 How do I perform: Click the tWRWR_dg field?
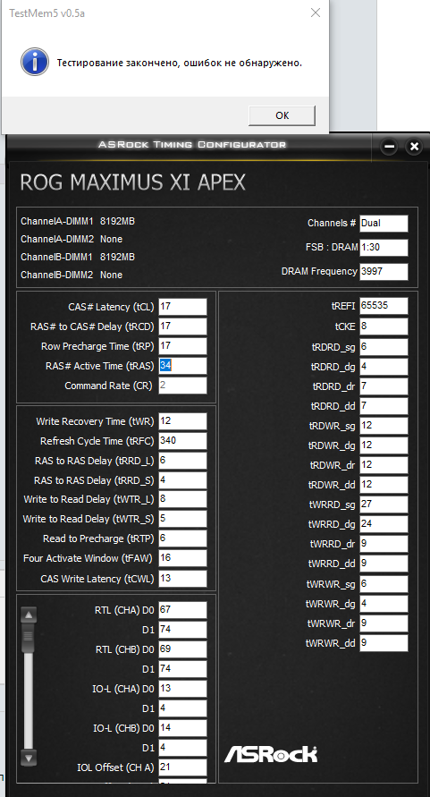[384, 604]
